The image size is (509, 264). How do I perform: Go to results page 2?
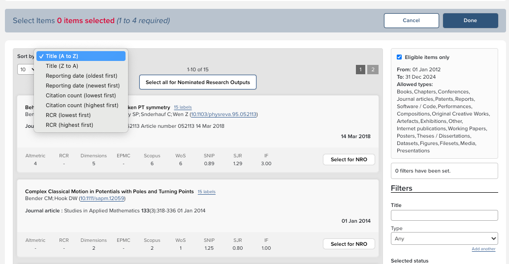373,70
